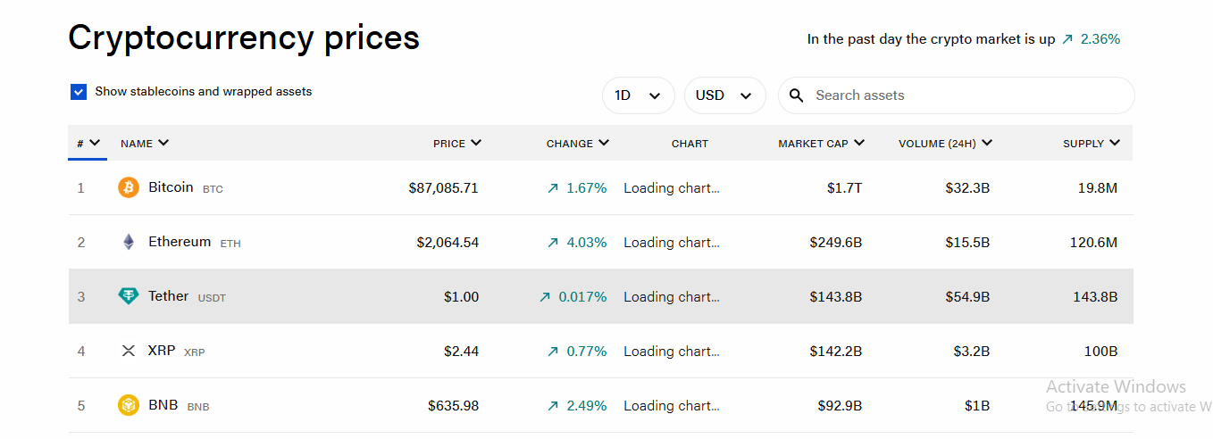The image size is (1213, 439).
Task: Click the Cryptocurrency prices heading
Action: point(244,37)
